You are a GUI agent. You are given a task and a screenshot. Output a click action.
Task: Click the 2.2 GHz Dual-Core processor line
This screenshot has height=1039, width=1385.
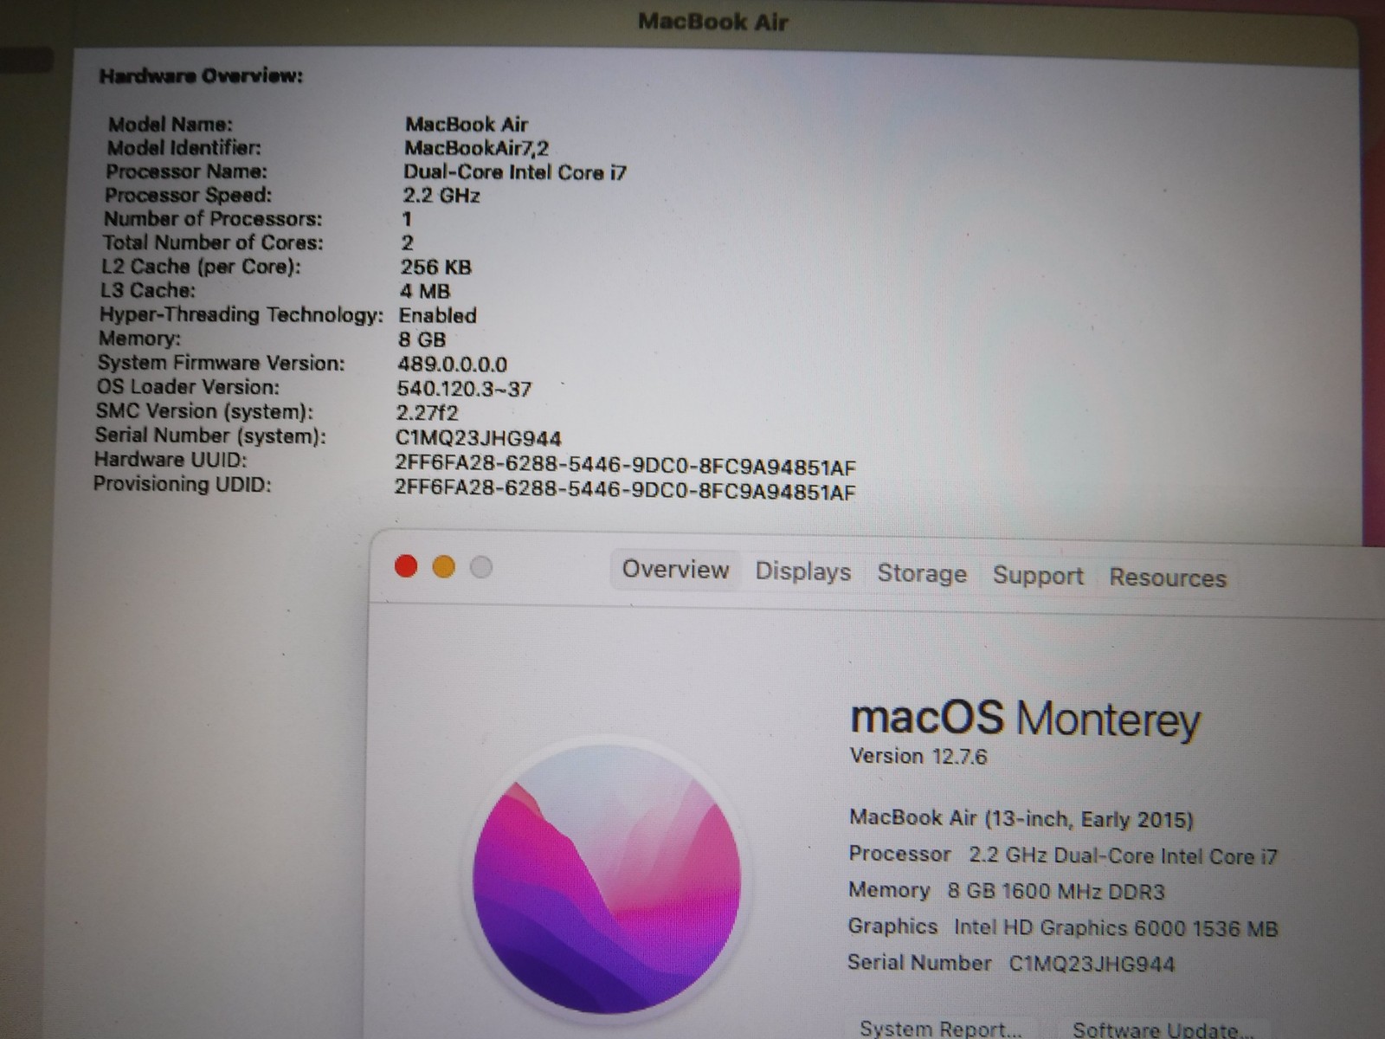1063,855
